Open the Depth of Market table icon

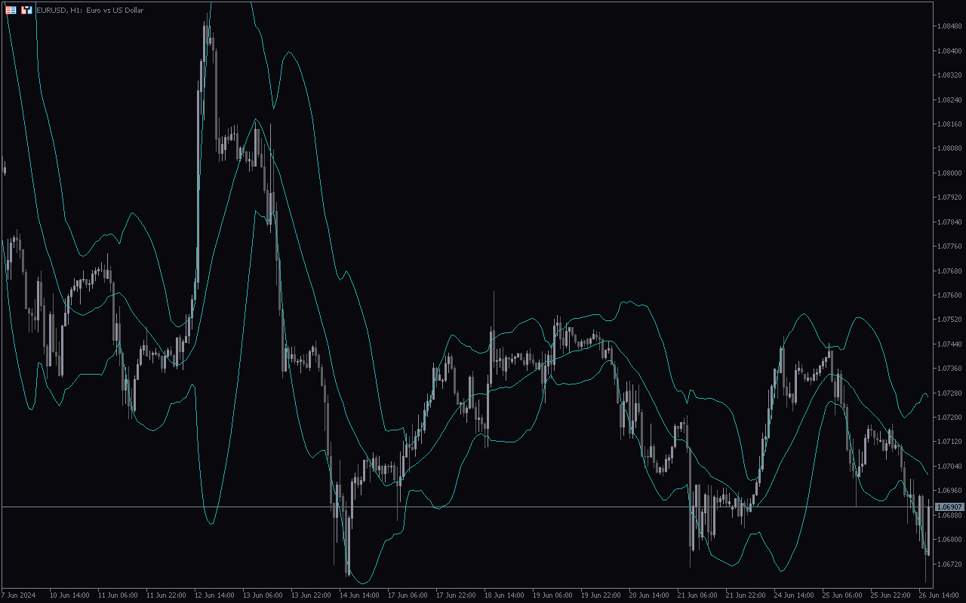[11, 10]
